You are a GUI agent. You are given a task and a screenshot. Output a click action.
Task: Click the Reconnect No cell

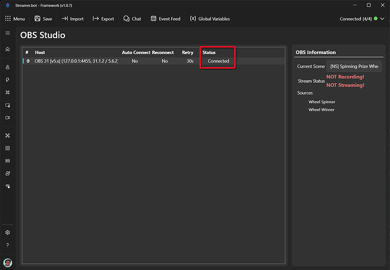click(x=164, y=61)
